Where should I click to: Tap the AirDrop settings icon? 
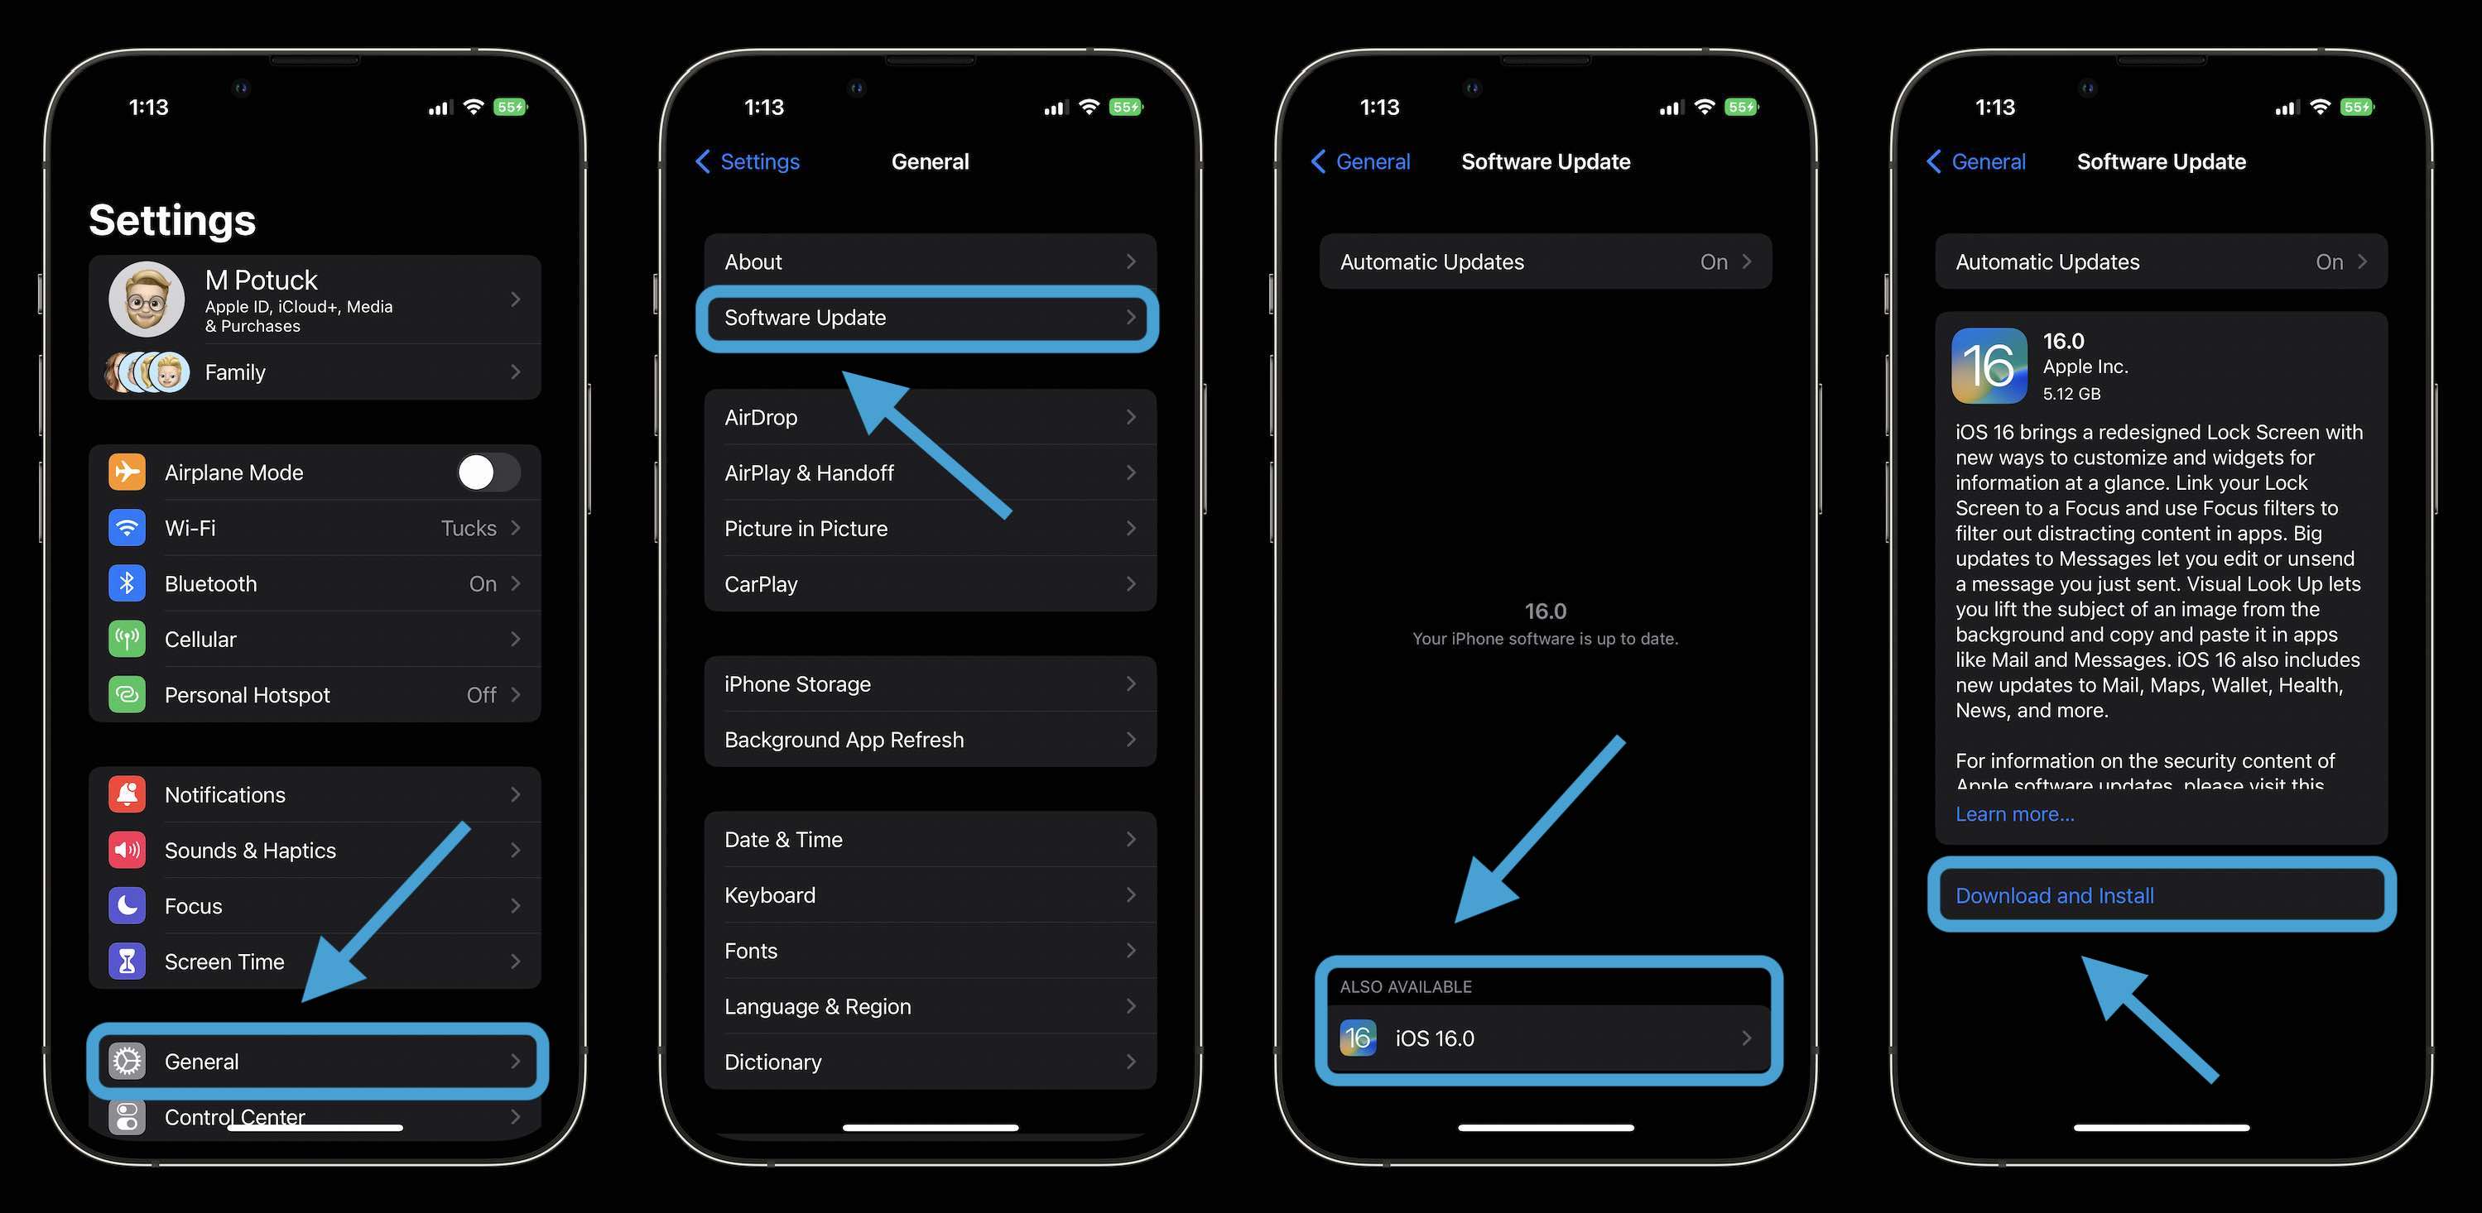931,415
